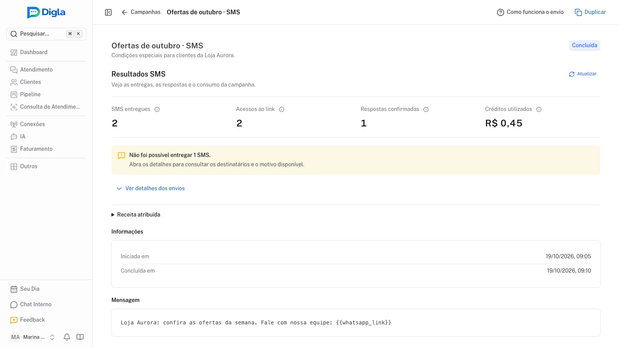Viewport: 619px width, 348px height.
Task: Click the '19/10/2026, 09:05' start date
Action: pyautogui.click(x=568, y=256)
